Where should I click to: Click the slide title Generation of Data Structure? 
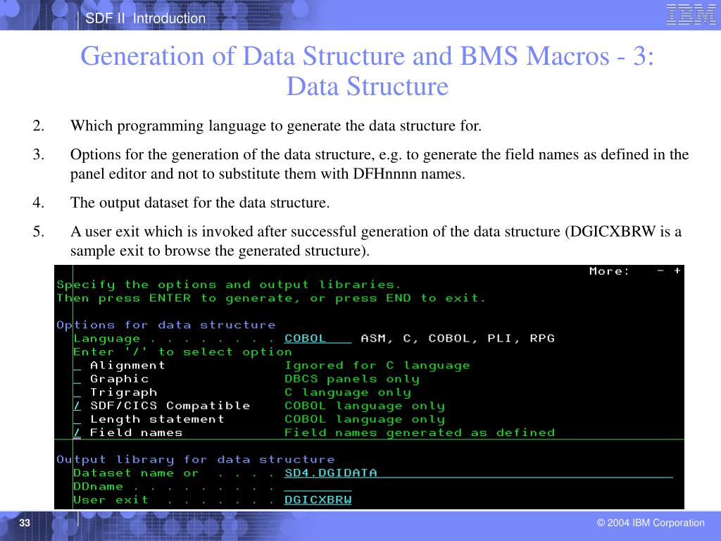(x=367, y=71)
